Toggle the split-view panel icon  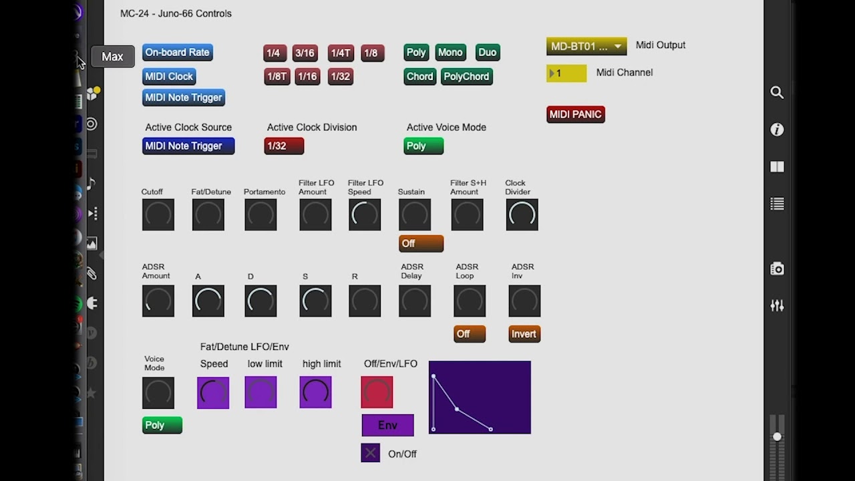(x=777, y=167)
